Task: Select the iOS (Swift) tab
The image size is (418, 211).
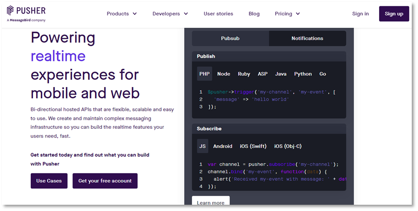Action: (253, 146)
